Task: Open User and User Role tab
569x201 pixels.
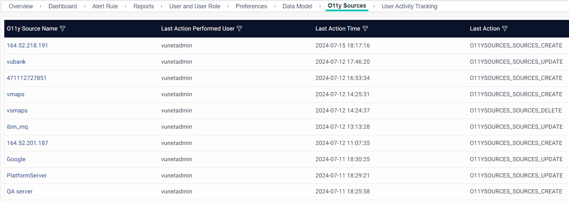Action: coord(194,6)
